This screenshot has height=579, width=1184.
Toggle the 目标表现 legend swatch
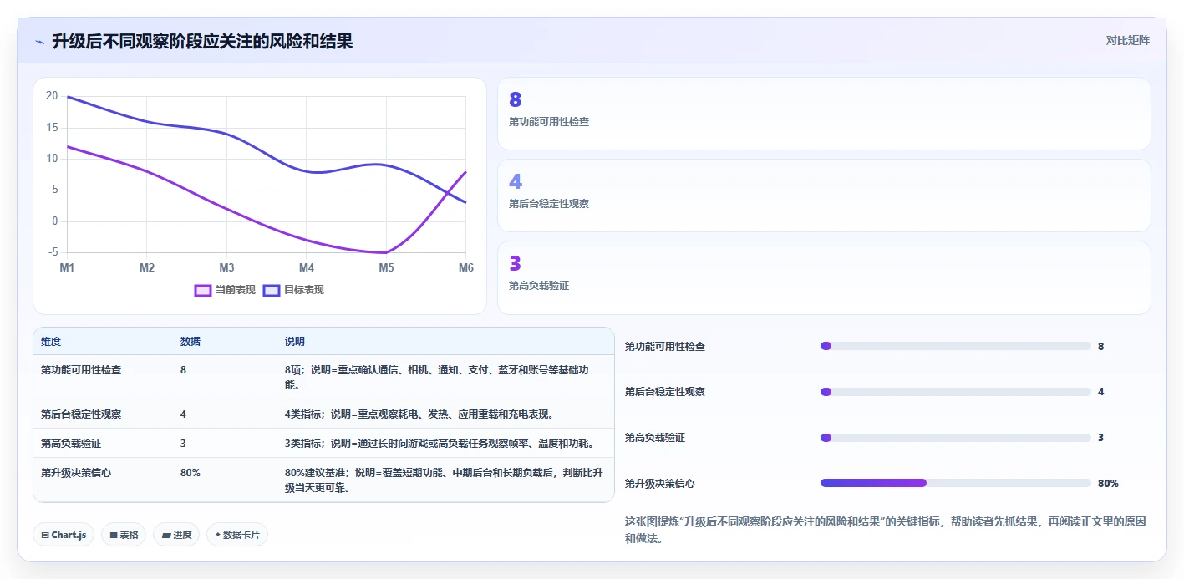(x=271, y=290)
